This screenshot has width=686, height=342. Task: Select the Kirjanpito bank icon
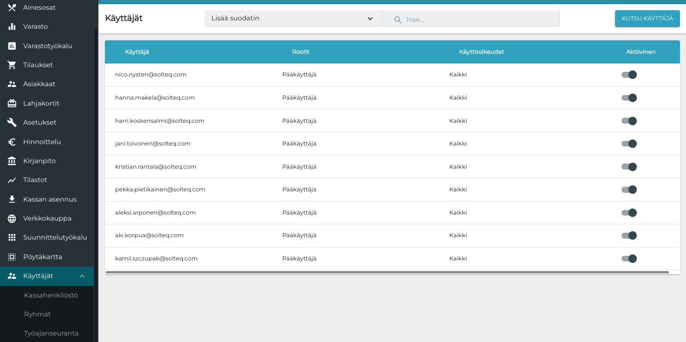click(12, 161)
